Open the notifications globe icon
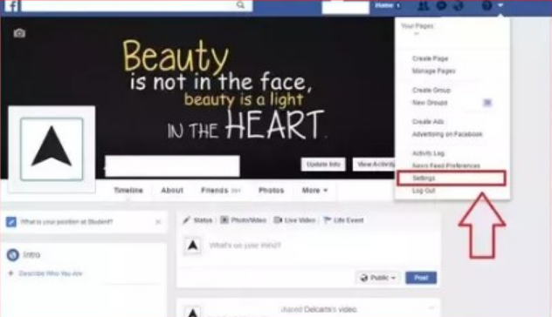The height and width of the screenshot is (317, 552). click(x=458, y=5)
